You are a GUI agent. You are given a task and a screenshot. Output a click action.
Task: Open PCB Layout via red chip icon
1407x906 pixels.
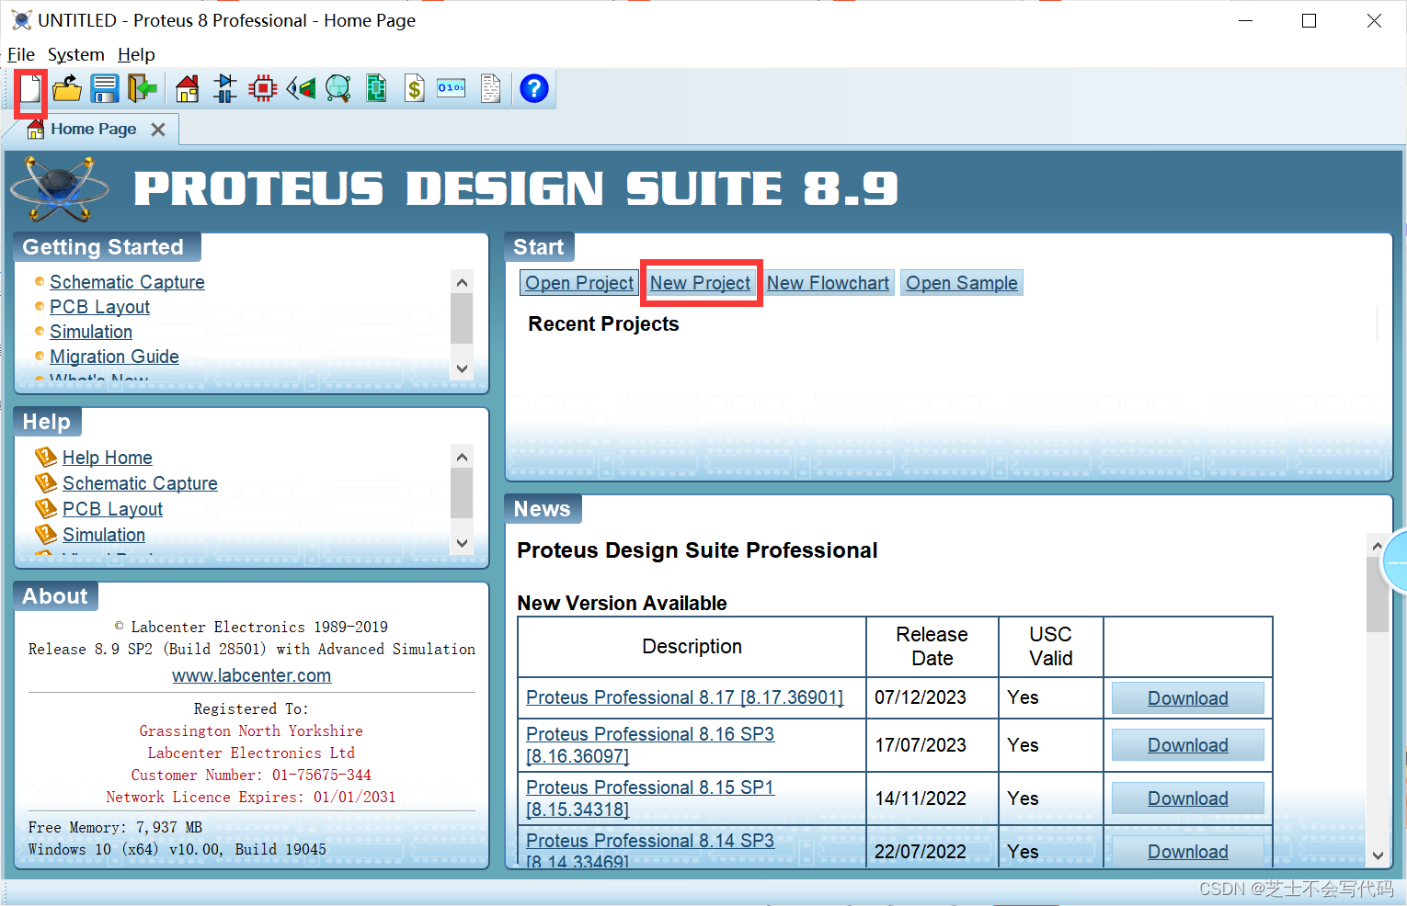pos(263,89)
